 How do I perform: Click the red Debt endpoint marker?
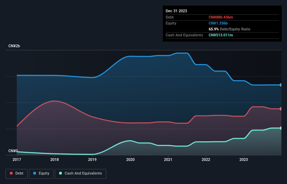pos(281,109)
